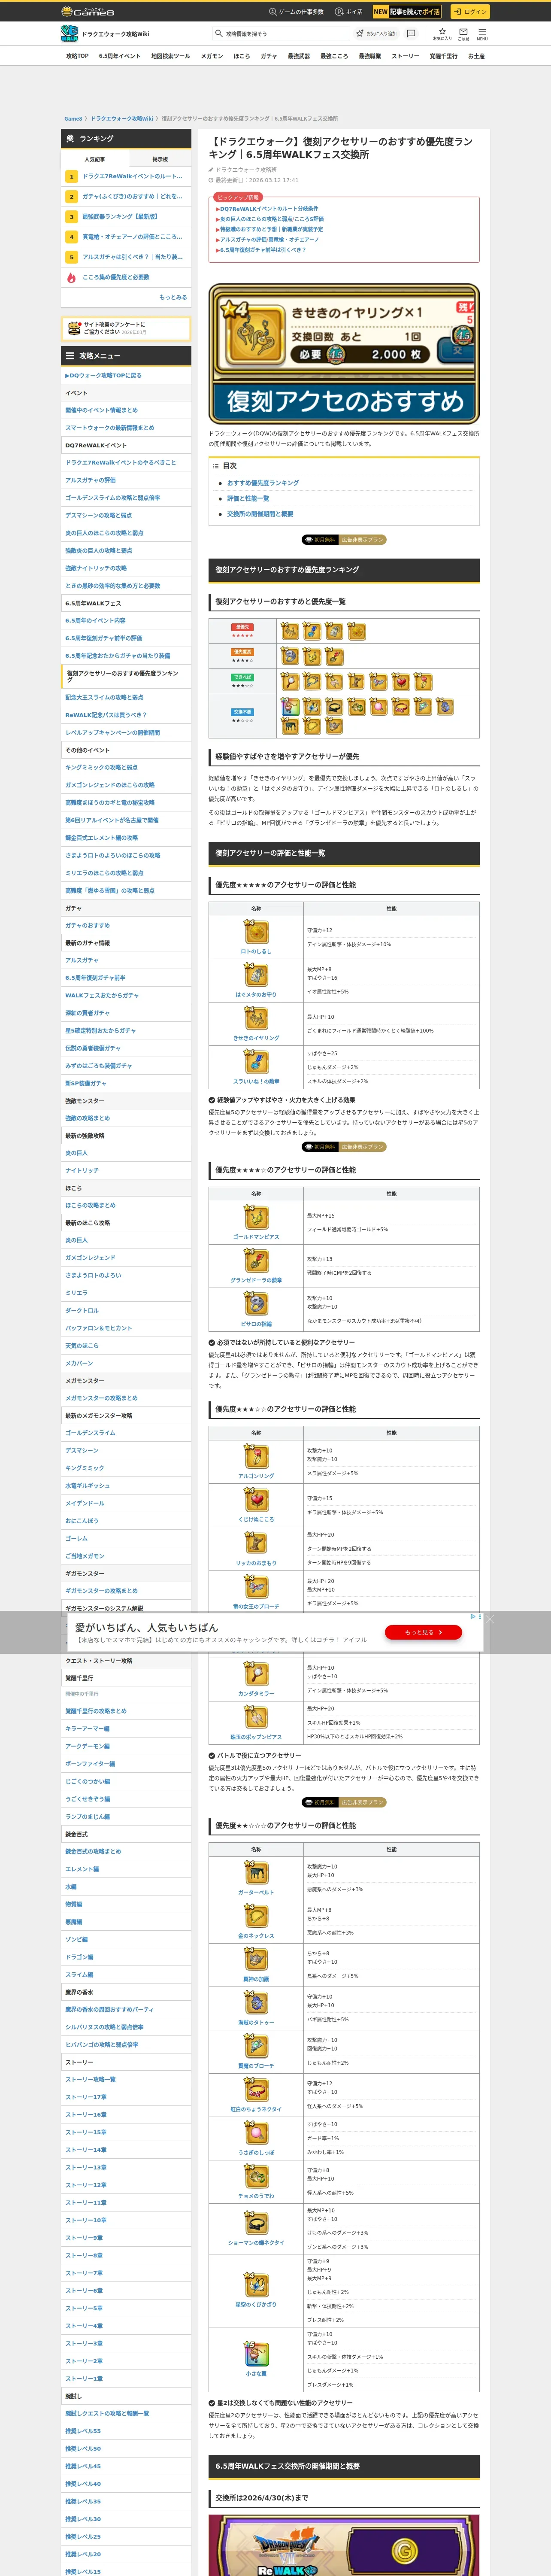Click ピサロの指輪 accessory icon

256,1304
